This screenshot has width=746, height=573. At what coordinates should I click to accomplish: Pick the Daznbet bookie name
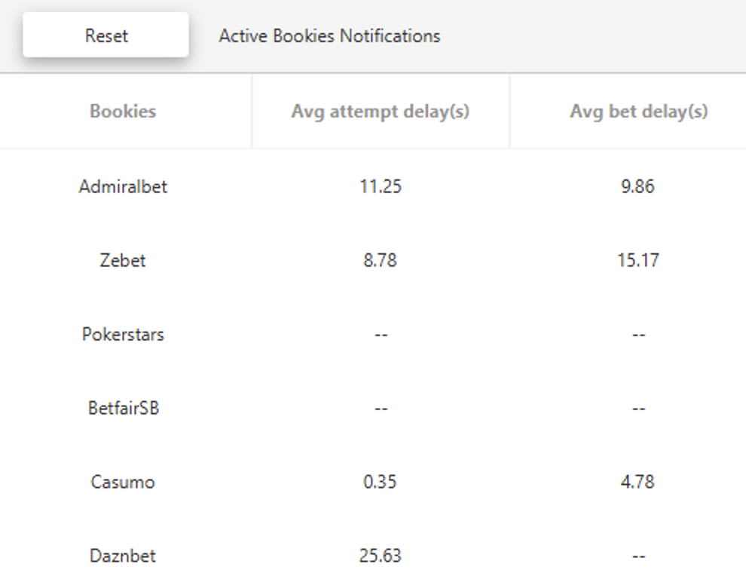pos(123,556)
